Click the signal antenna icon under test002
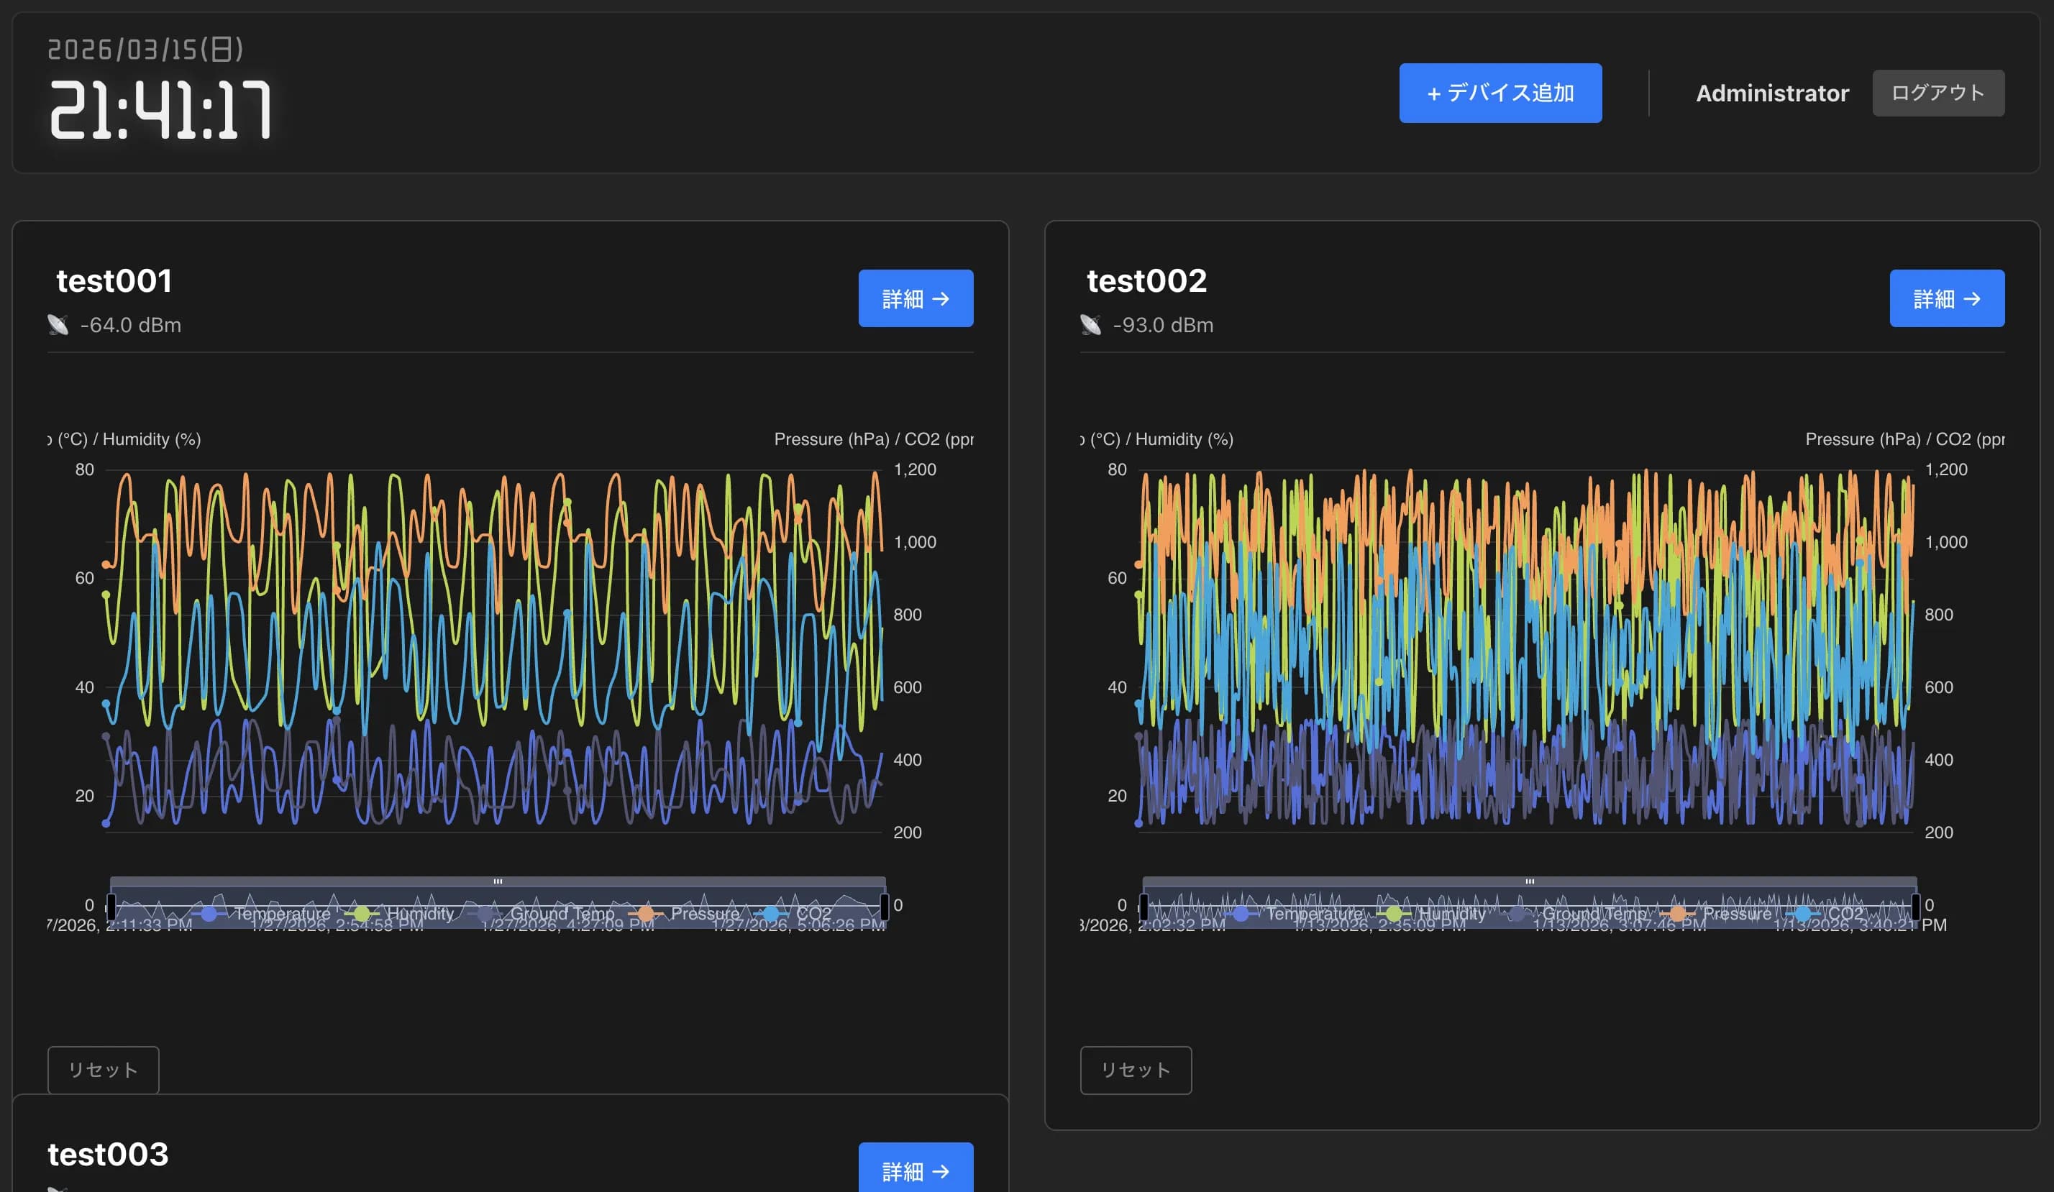The width and height of the screenshot is (2054, 1192). 1090,325
